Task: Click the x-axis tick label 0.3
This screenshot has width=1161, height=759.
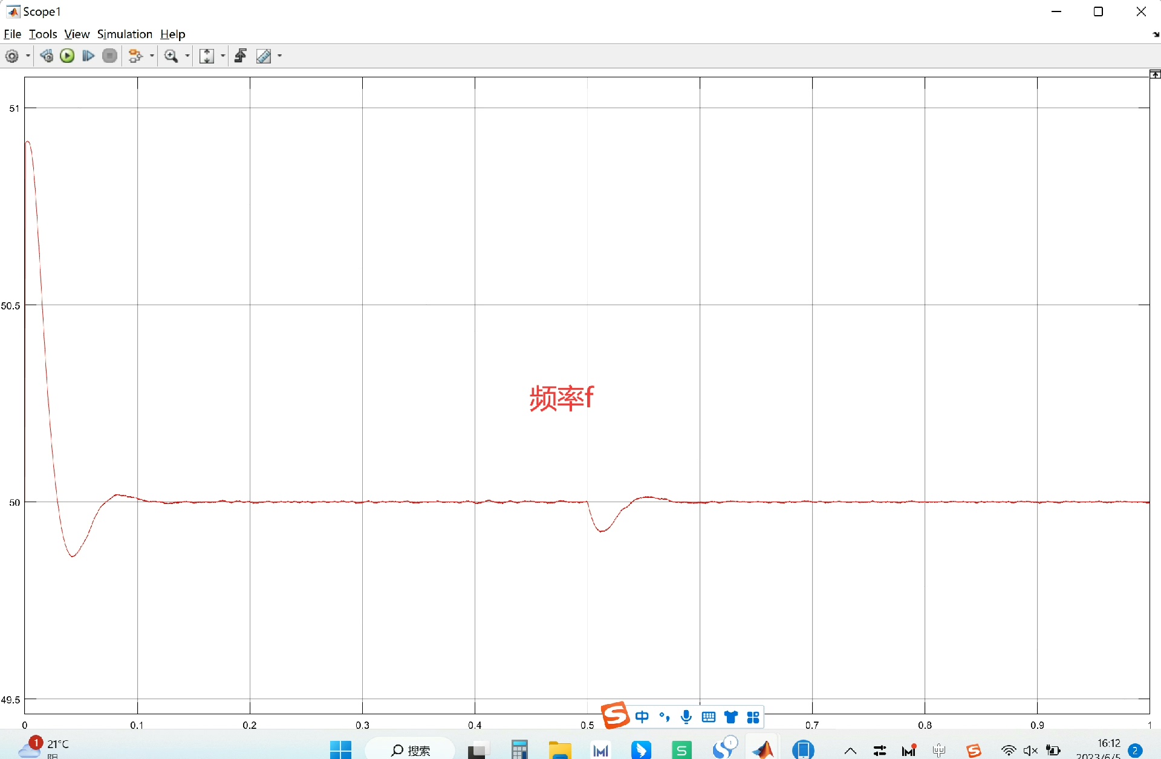Action: pos(362,725)
